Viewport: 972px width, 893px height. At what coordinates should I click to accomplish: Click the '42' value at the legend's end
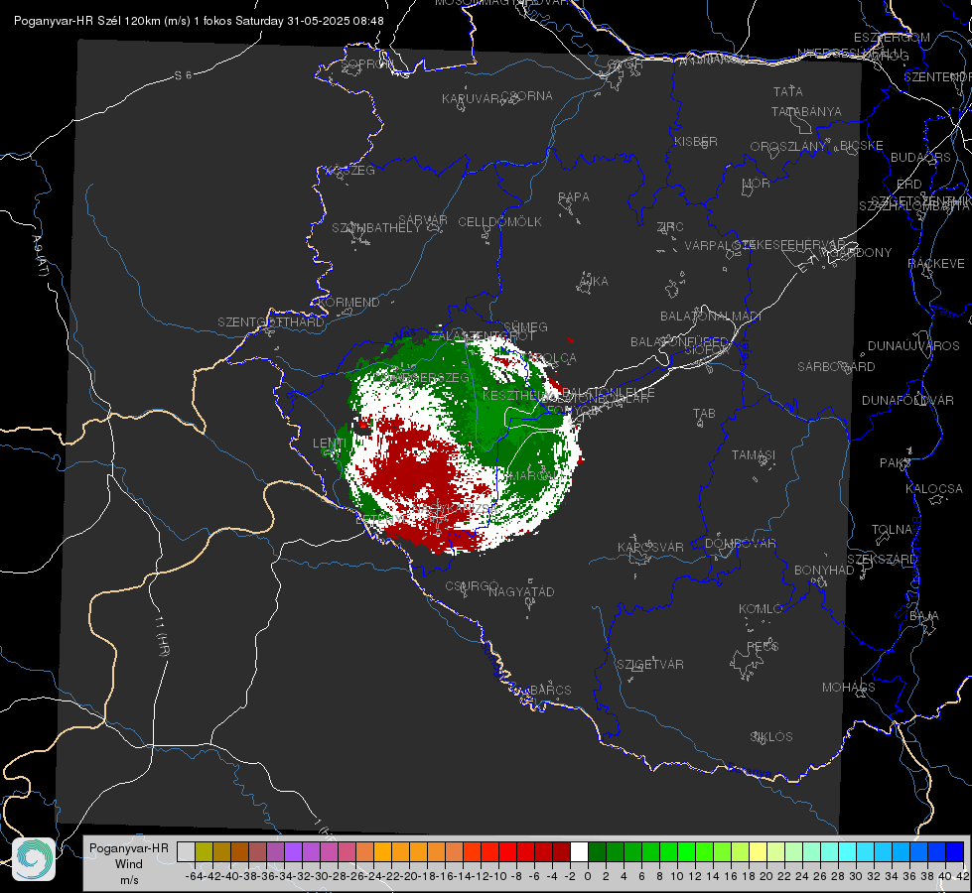click(x=962, y=876)
